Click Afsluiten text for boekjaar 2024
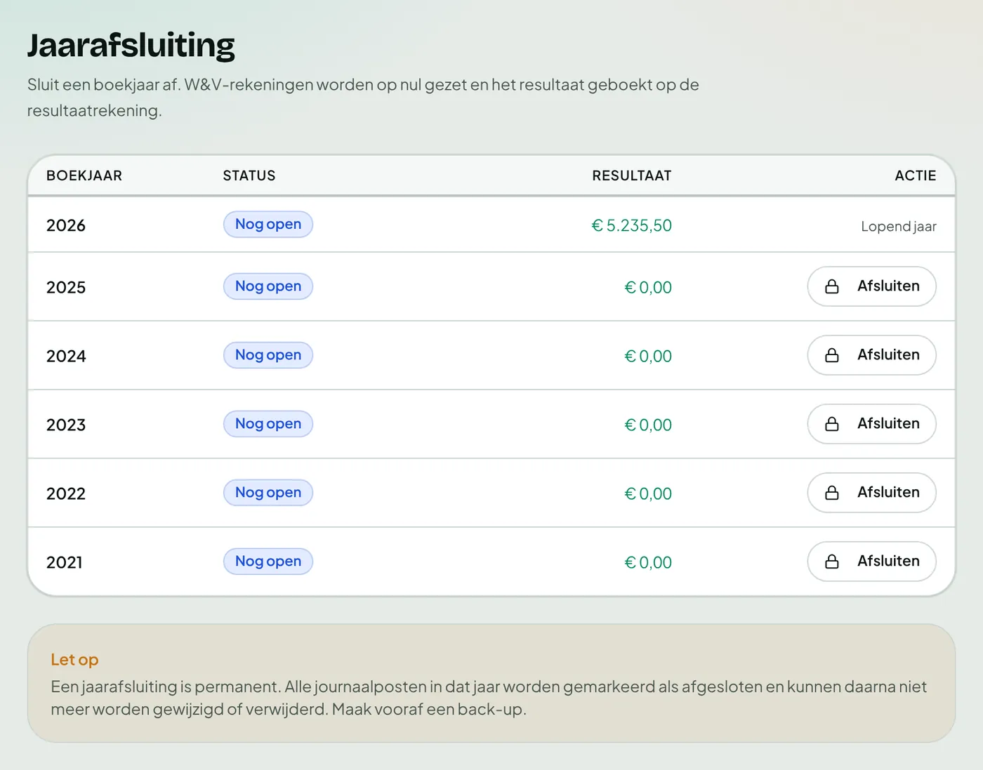 click(x=888, y=354)
